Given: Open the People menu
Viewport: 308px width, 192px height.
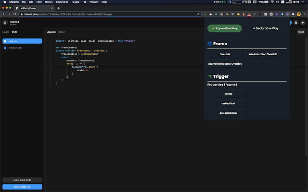Looking at the screenshot, I should 75,2.
